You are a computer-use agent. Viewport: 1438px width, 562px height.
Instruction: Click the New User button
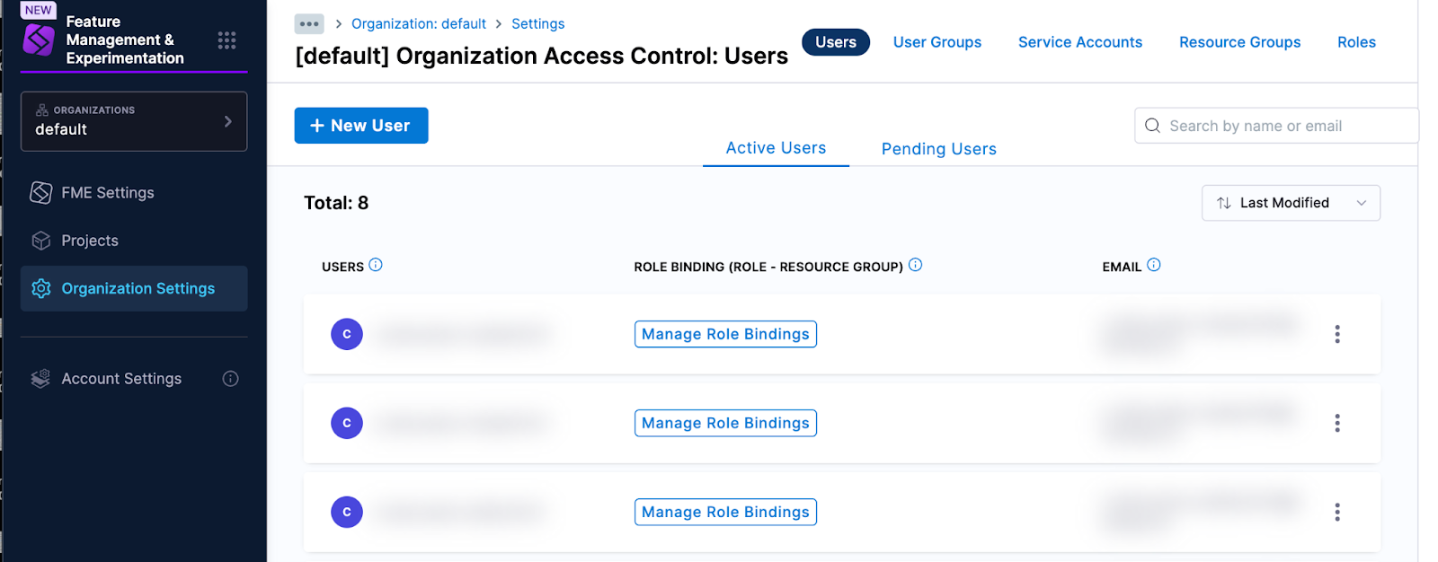[x=360, y=126]
